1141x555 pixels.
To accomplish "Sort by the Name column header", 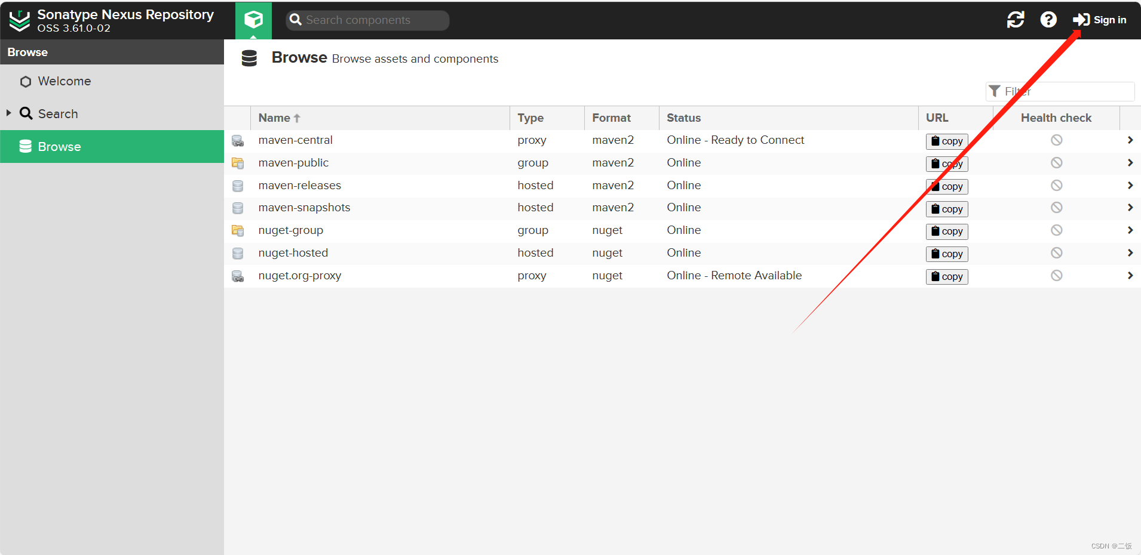I will click(380, 118).
